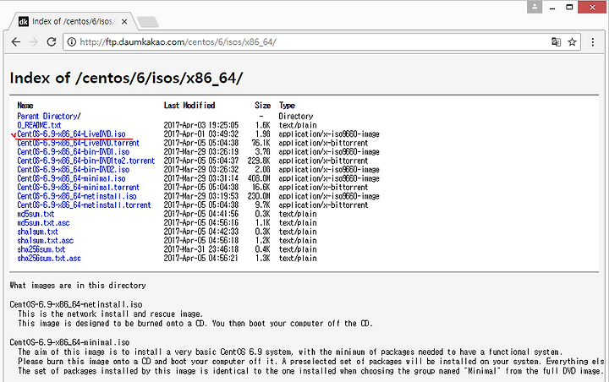This screenshot has height=382, width=609.
Task: Open the sha256sum.txt.asc link
Action: pos(49,258)
